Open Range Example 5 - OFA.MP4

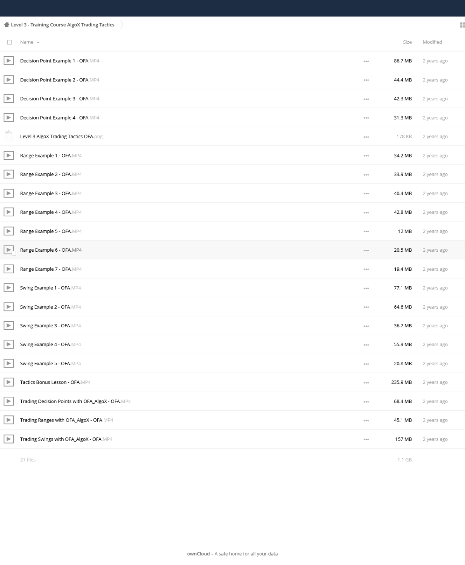51,231
